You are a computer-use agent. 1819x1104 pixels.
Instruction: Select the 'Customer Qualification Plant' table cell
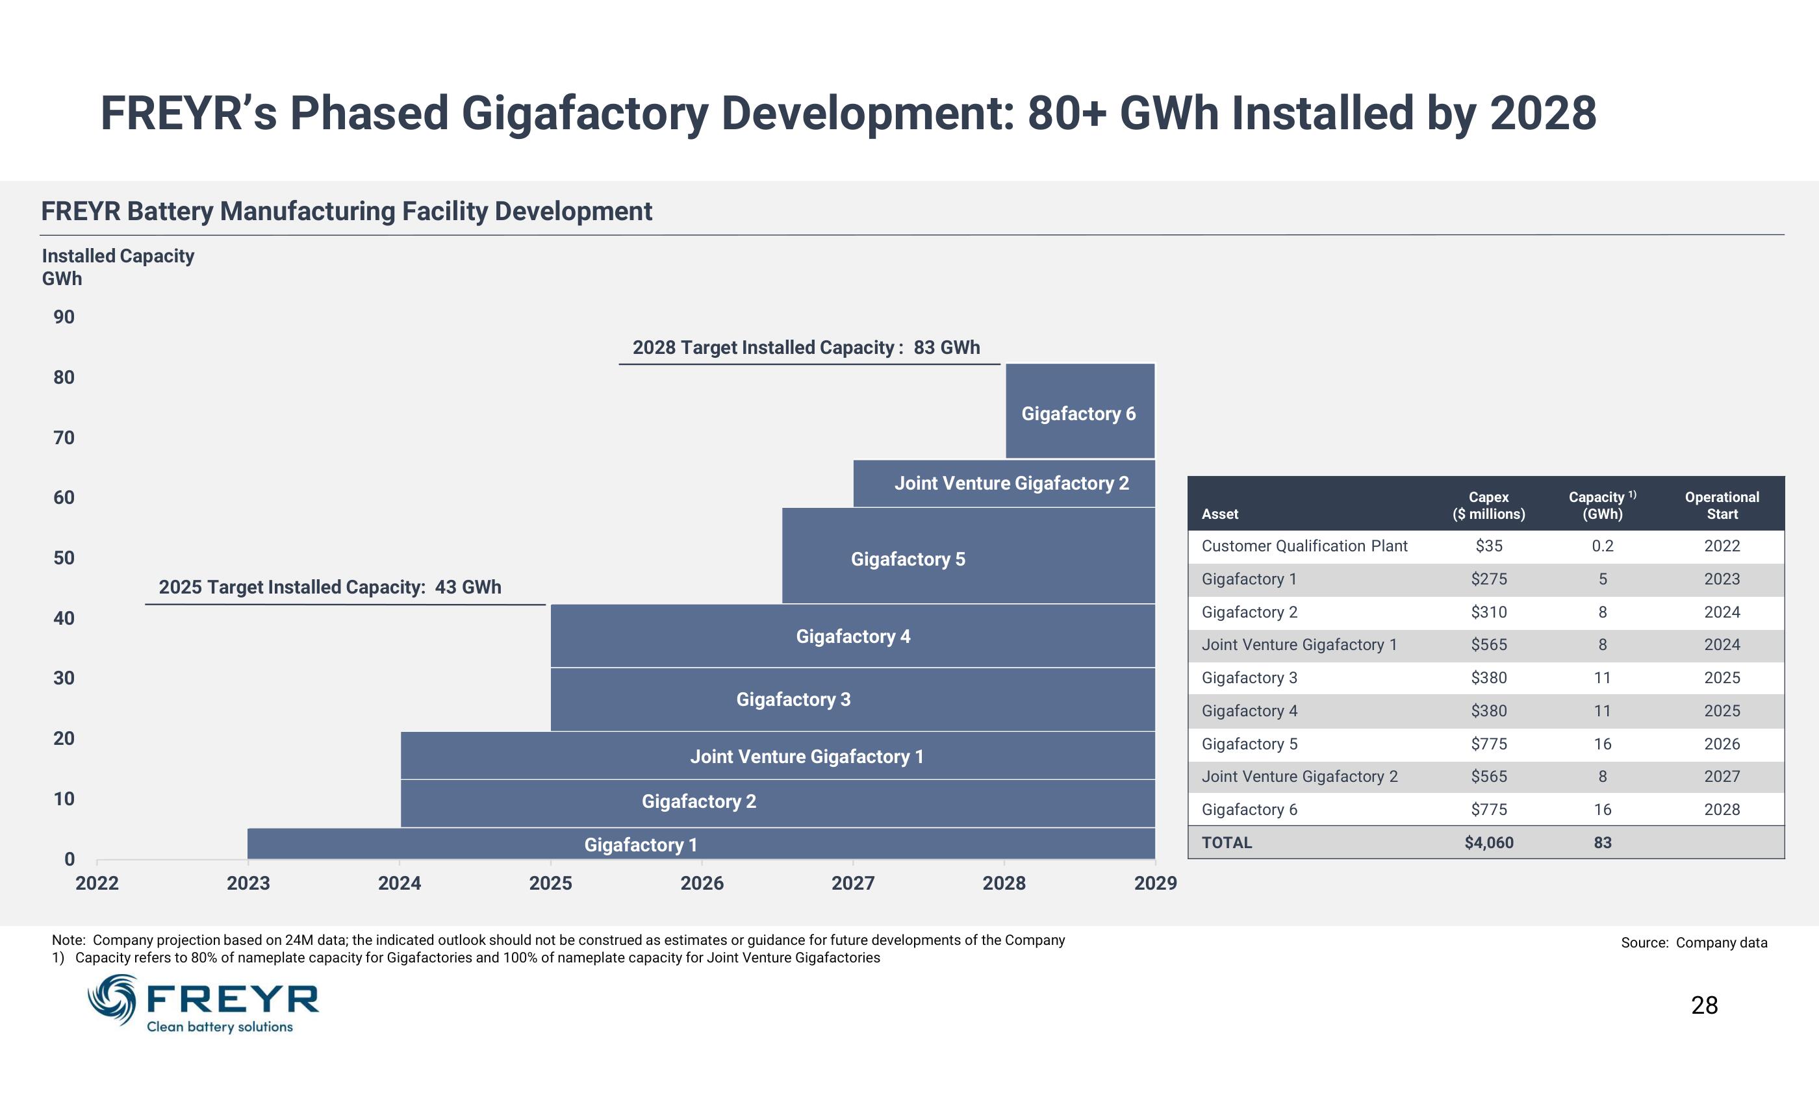point(1304,546)
